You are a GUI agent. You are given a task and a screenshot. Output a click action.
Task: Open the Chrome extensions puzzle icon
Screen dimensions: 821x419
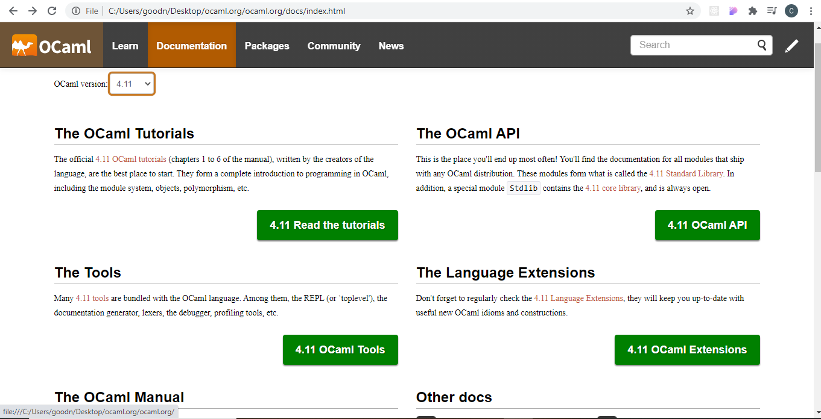click(x=752, y=11)
